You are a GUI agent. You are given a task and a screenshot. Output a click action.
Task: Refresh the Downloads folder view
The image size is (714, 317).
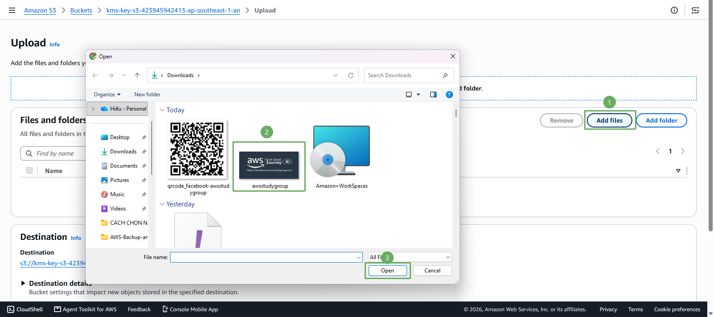tap(351, 75)
